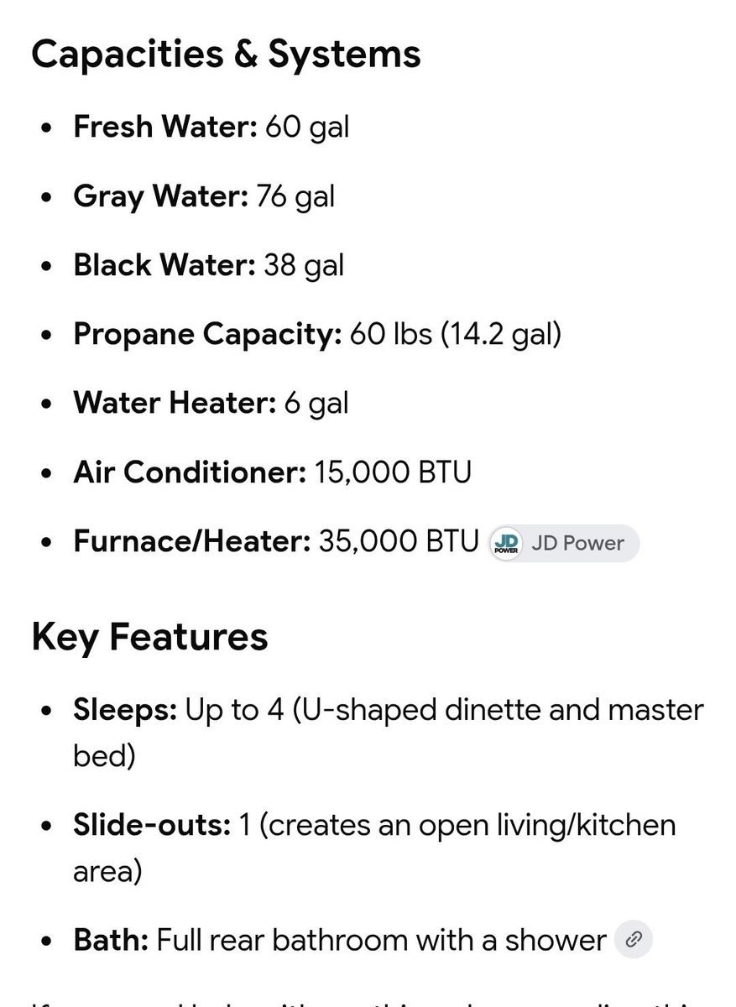Click the Furnace/Heater label
This screenshot has height=1007, width=736.
(192, 542)
